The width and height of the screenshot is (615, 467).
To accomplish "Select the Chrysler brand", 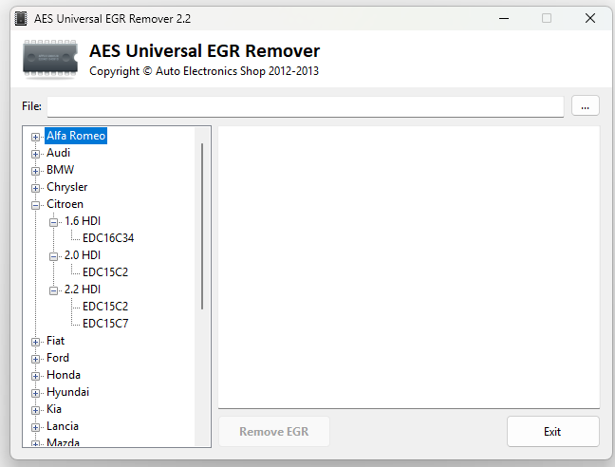I will tap(66, 187).
